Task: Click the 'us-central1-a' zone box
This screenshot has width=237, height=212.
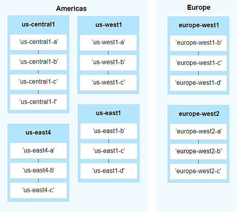Action: [38, 42]
